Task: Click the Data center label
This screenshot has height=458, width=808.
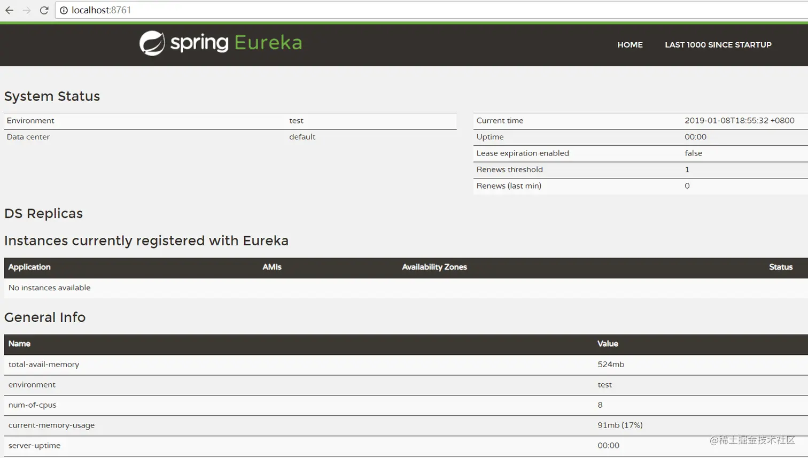Action: pyautogui.click(x=28, y=137)
